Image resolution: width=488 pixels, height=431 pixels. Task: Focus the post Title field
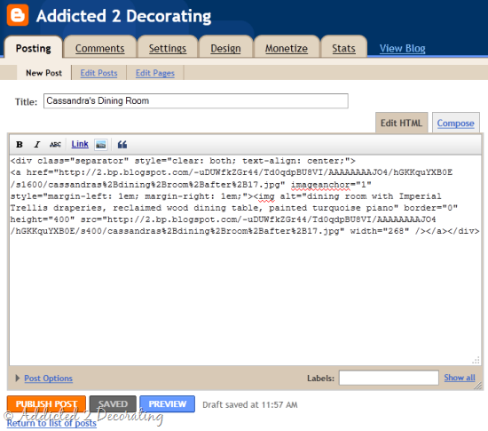click(x=196, y=101)
